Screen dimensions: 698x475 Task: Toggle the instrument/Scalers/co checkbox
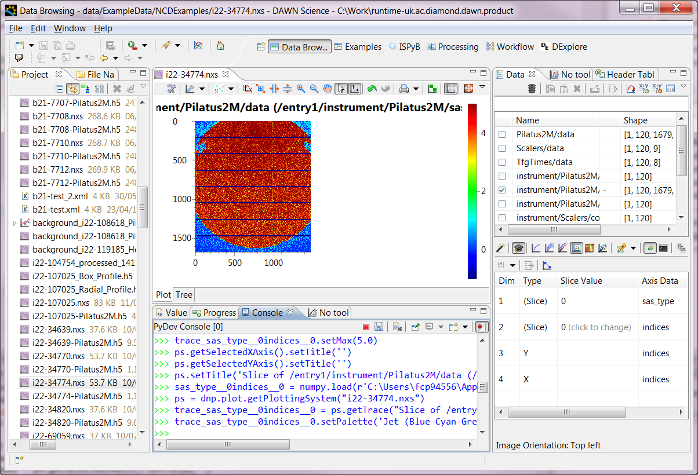pyautogui.click(x=502, y=218)
